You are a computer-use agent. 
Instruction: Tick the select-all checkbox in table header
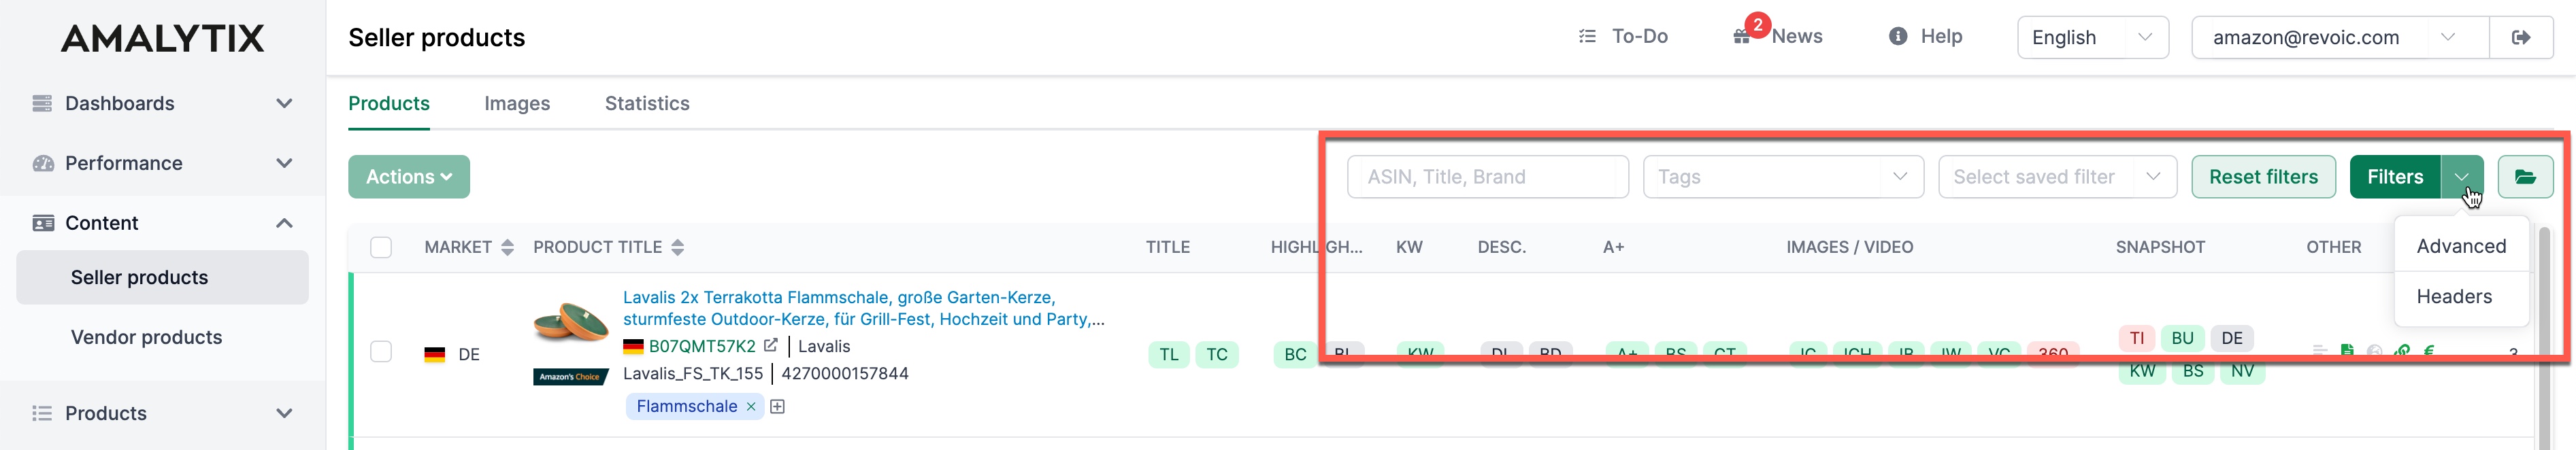click(381, 247)
